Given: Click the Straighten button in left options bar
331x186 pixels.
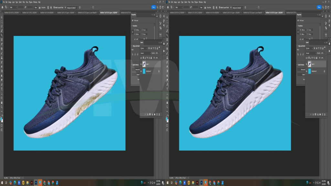Looking at the screenshot, I should (x=42, y=8).
